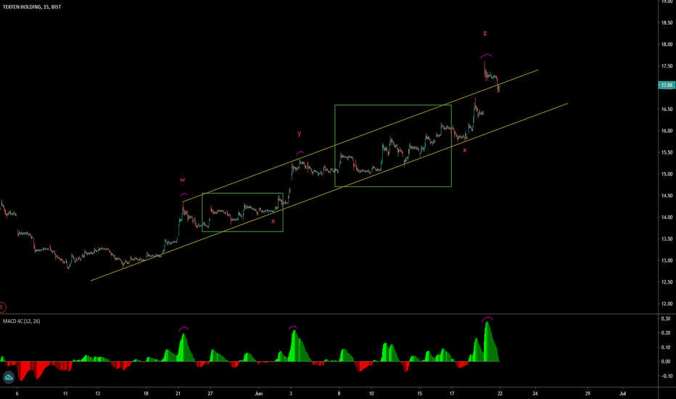The image size is (676, 399).
Task: Click the date 21 on time axis
Action: point(178,393)
